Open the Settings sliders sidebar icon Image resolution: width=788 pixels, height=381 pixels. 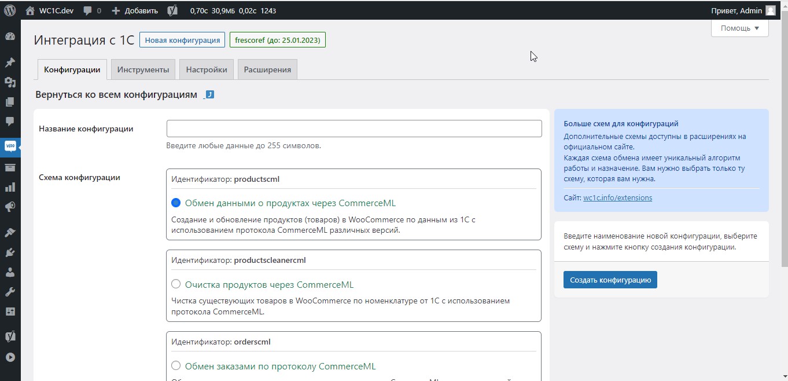(10, 312)
